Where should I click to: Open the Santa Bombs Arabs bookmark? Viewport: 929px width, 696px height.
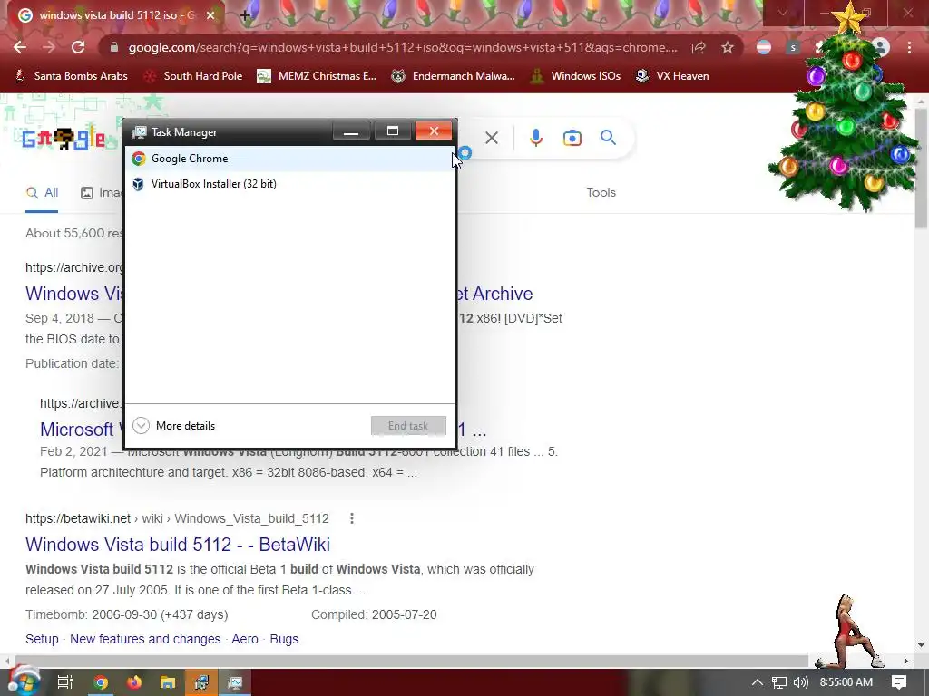(x=71, y=76)
